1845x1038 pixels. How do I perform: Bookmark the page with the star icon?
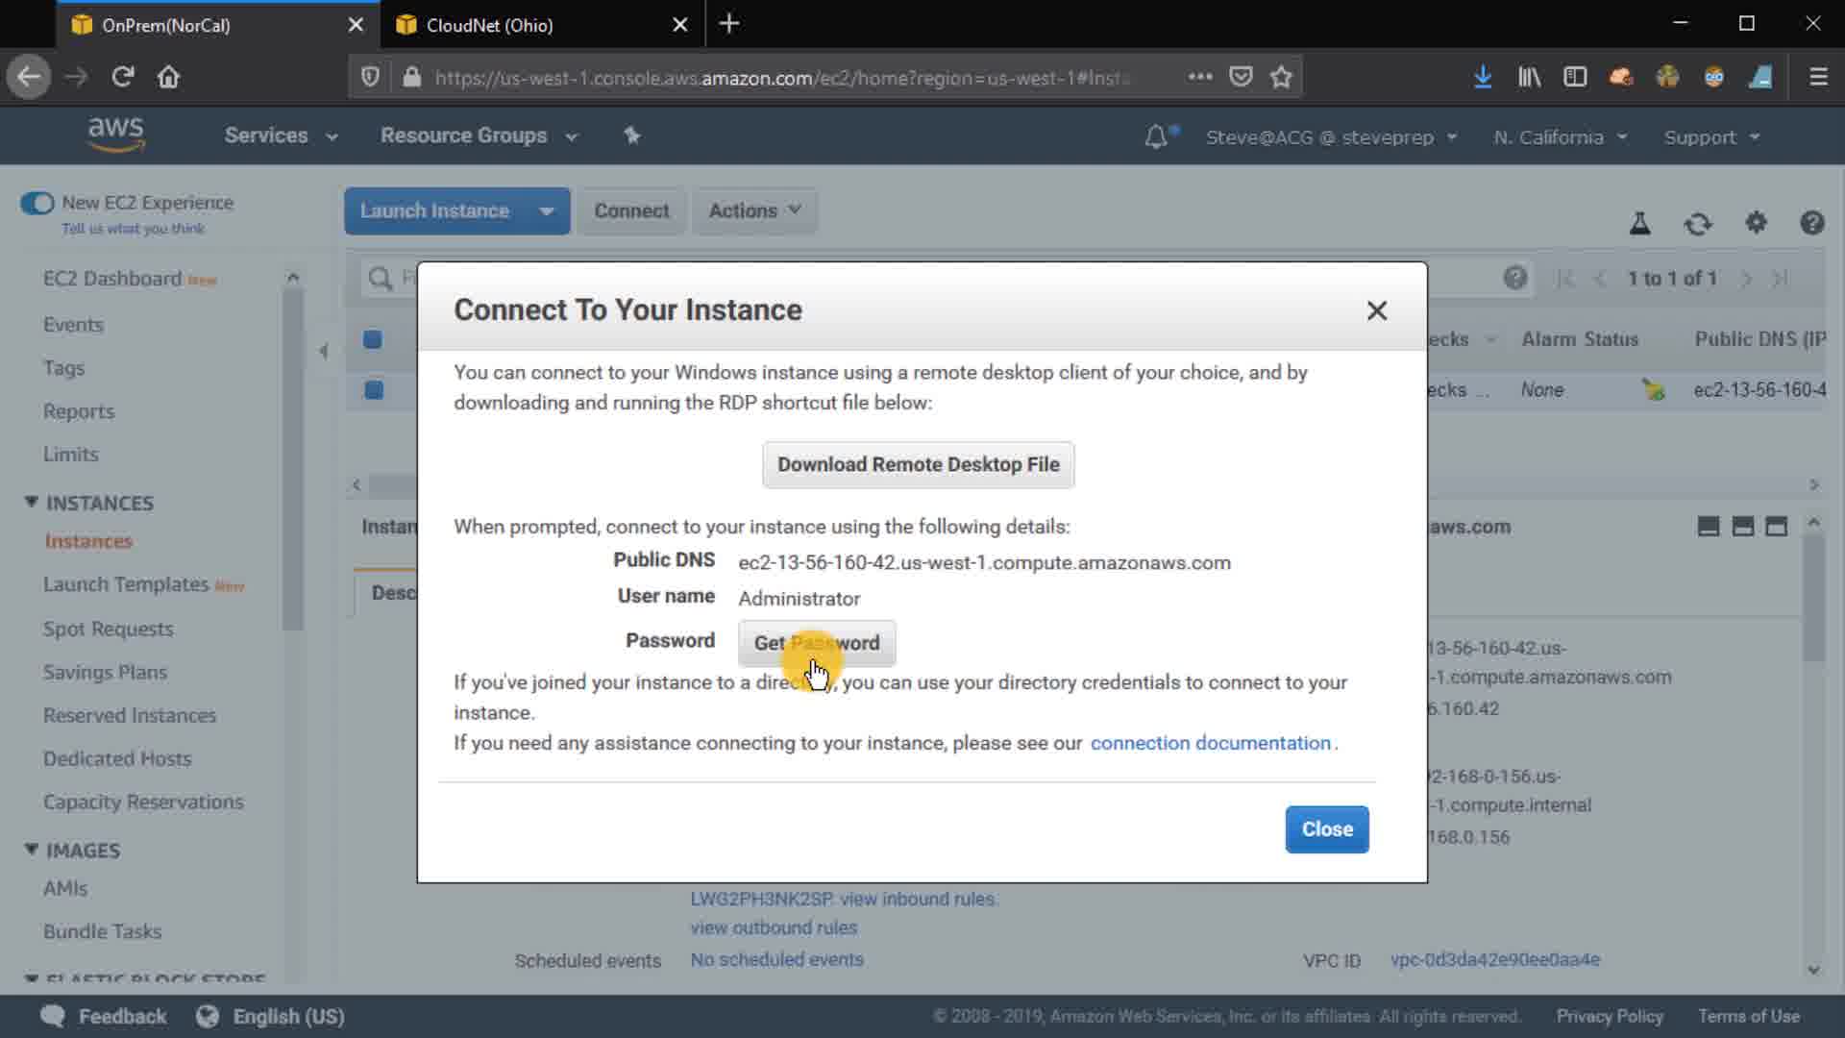tap(1281, 77)
